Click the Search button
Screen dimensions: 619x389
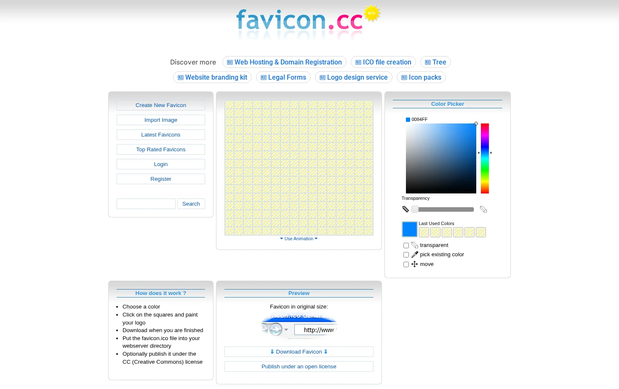point(191,204)
